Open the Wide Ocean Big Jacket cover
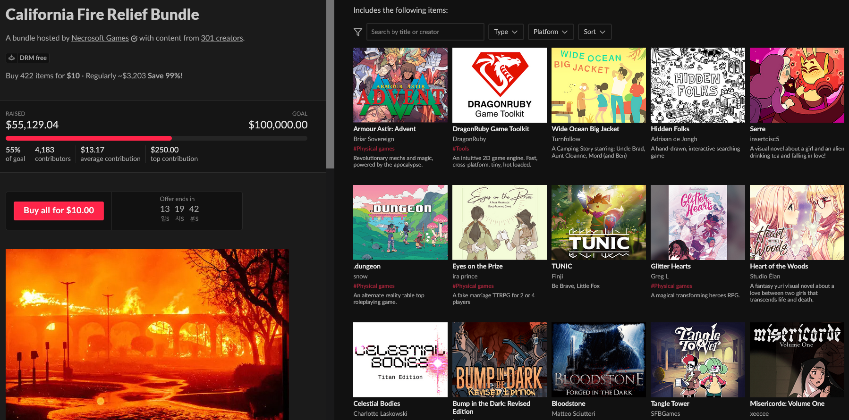The height and width of the screenshot is (420, 849). (599, 85)
